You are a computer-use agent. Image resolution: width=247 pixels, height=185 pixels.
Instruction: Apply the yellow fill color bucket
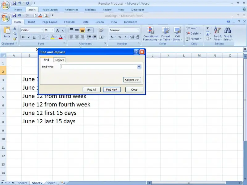[x=52, y=37]
